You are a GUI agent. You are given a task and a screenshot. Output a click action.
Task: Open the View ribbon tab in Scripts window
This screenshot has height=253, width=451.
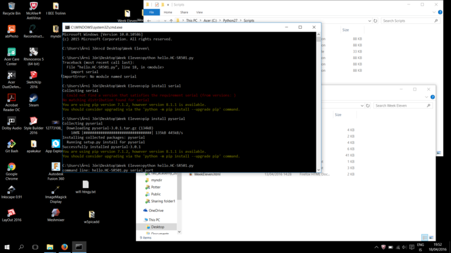coord(199,12)
